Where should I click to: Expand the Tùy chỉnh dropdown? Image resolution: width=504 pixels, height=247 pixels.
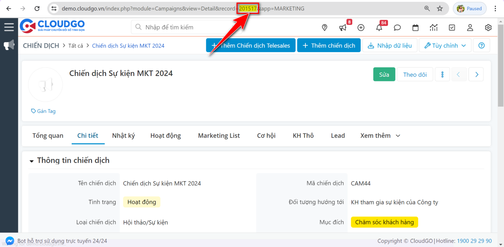[445, 46]
